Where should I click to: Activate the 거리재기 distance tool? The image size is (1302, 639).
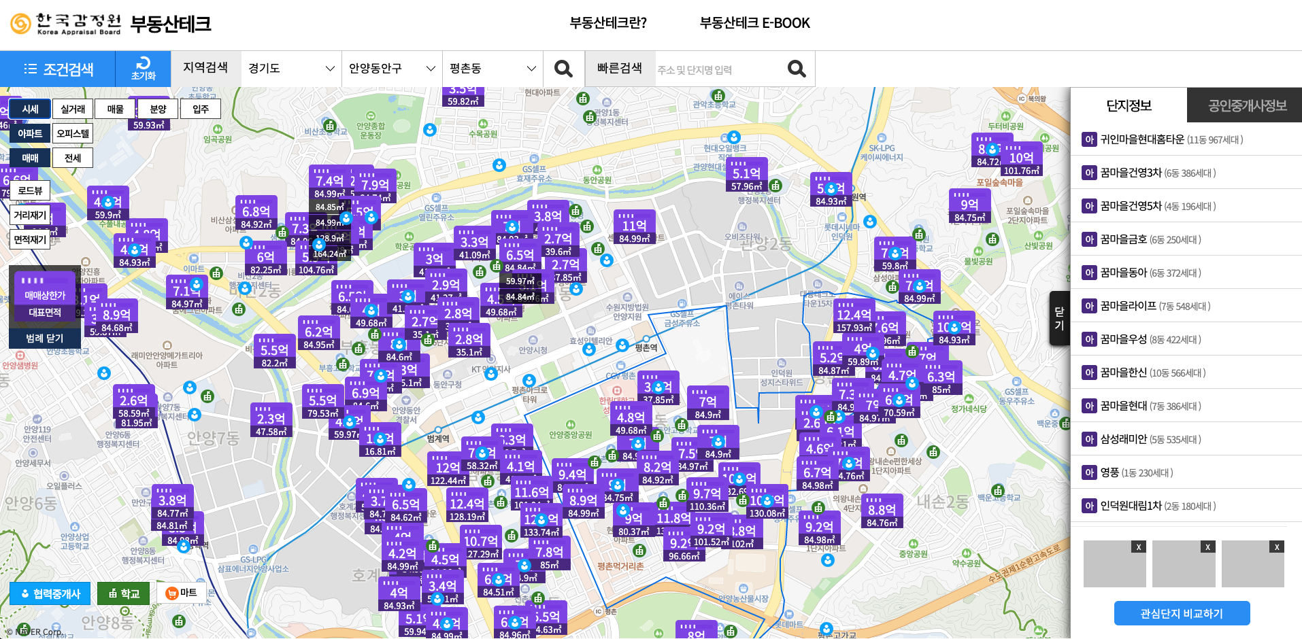point(30,215)
